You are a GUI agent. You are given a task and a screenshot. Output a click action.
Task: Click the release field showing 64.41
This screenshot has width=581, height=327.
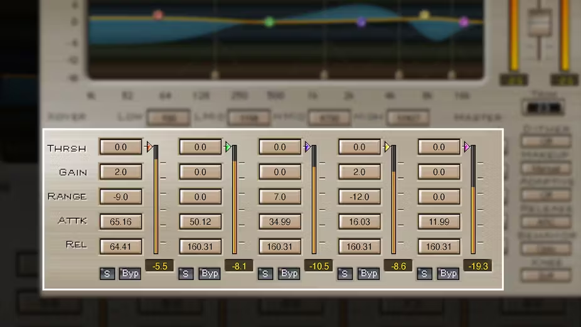[120, 247]
